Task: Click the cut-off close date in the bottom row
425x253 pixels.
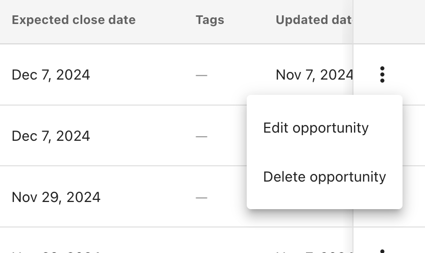Action: pos(56,251)
